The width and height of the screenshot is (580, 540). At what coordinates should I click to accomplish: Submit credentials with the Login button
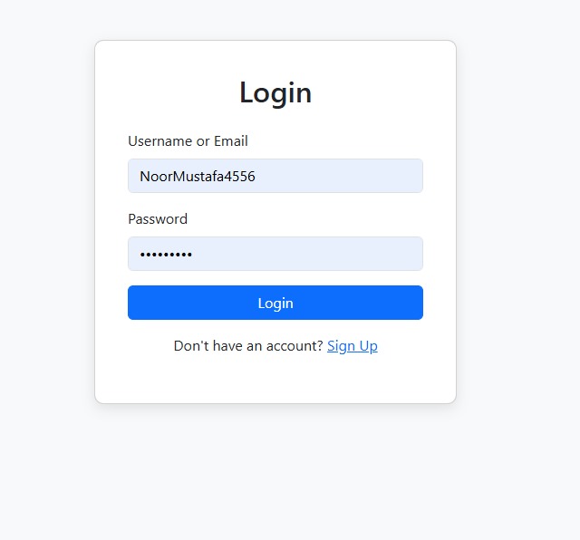click(x=275, y=303)
